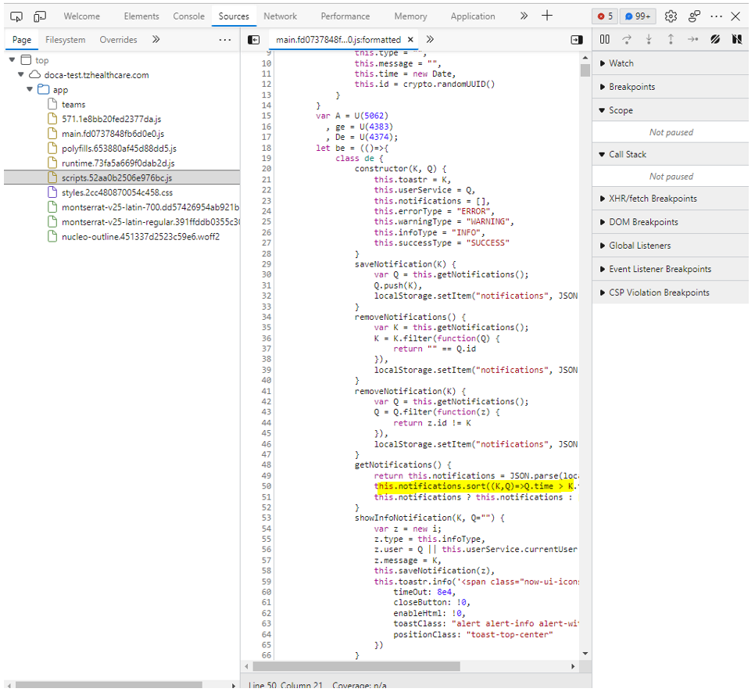The width and height of the screenshot is (755, 692).
Task: Hide the navigator sidebar pane
Action: (253, 40)
